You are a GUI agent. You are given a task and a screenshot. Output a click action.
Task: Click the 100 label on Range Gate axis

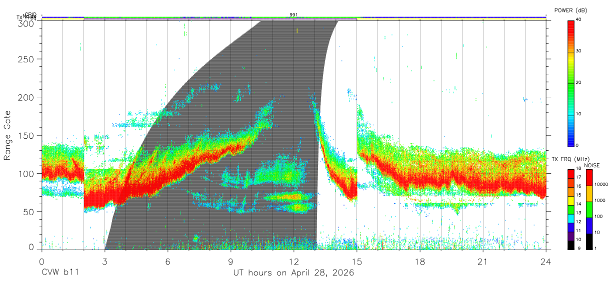[27, 174]
